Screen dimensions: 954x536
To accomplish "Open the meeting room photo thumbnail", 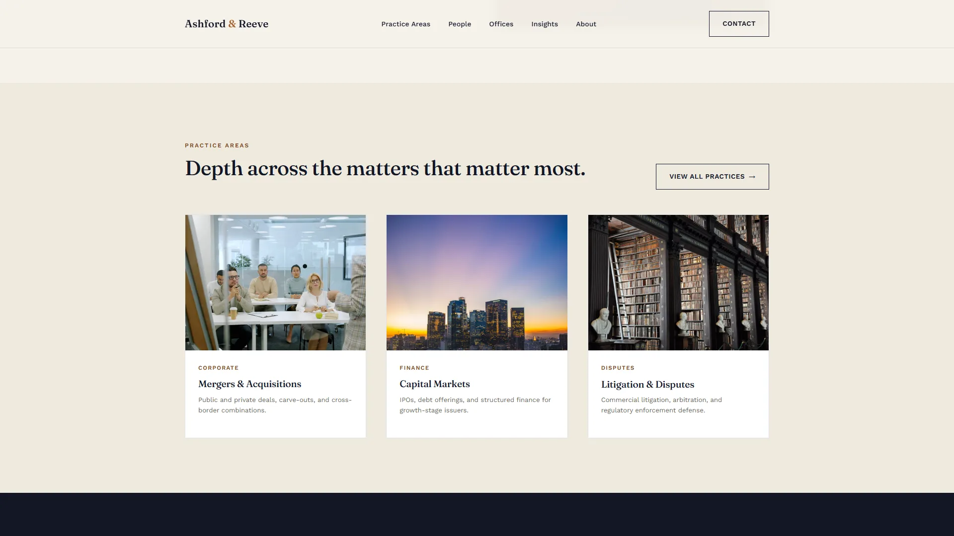I will click(275, 282).
